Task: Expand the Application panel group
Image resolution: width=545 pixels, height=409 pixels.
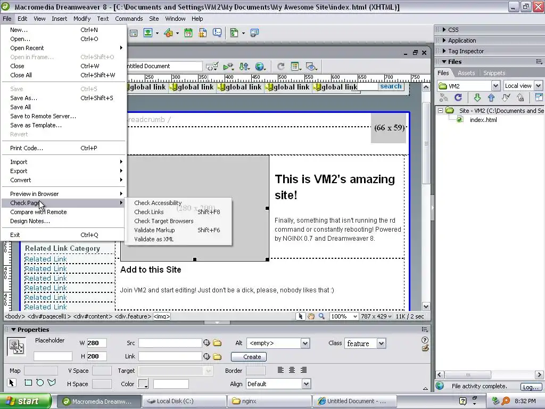Action: coord(444,40)
